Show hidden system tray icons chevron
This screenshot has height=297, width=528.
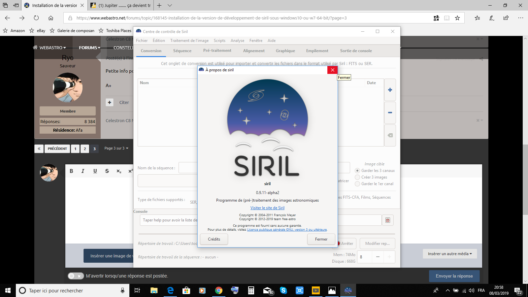447,290
